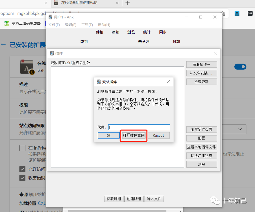Select 同步 in Anki toolbar
This screenshot has height=212, width=255.
click(x=163, y=32)
